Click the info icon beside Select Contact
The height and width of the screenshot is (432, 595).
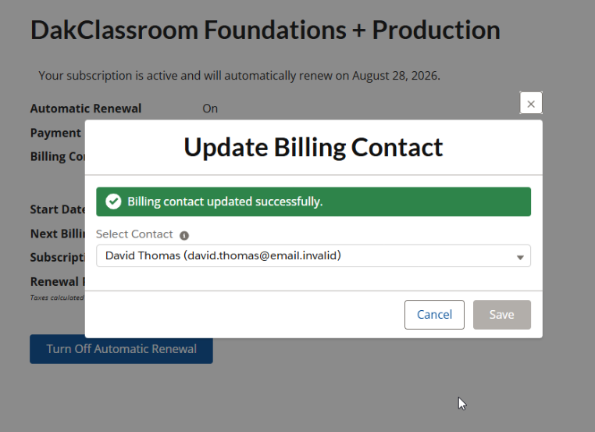coord(184,235)
